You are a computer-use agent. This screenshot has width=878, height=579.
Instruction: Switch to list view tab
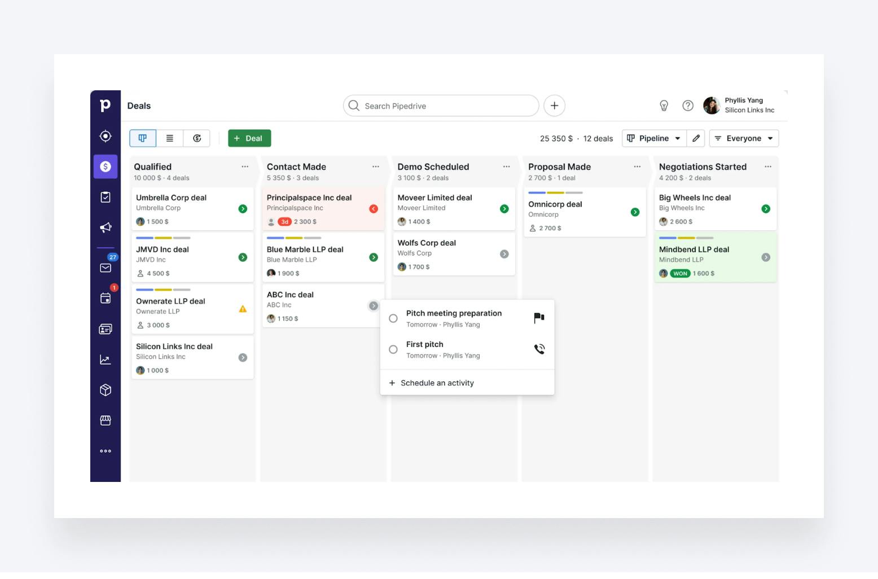[170, 138]
